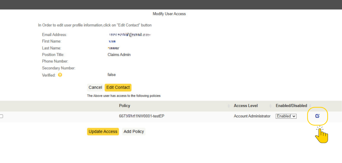Click the Verified help question mark icon

pos(60,75)
